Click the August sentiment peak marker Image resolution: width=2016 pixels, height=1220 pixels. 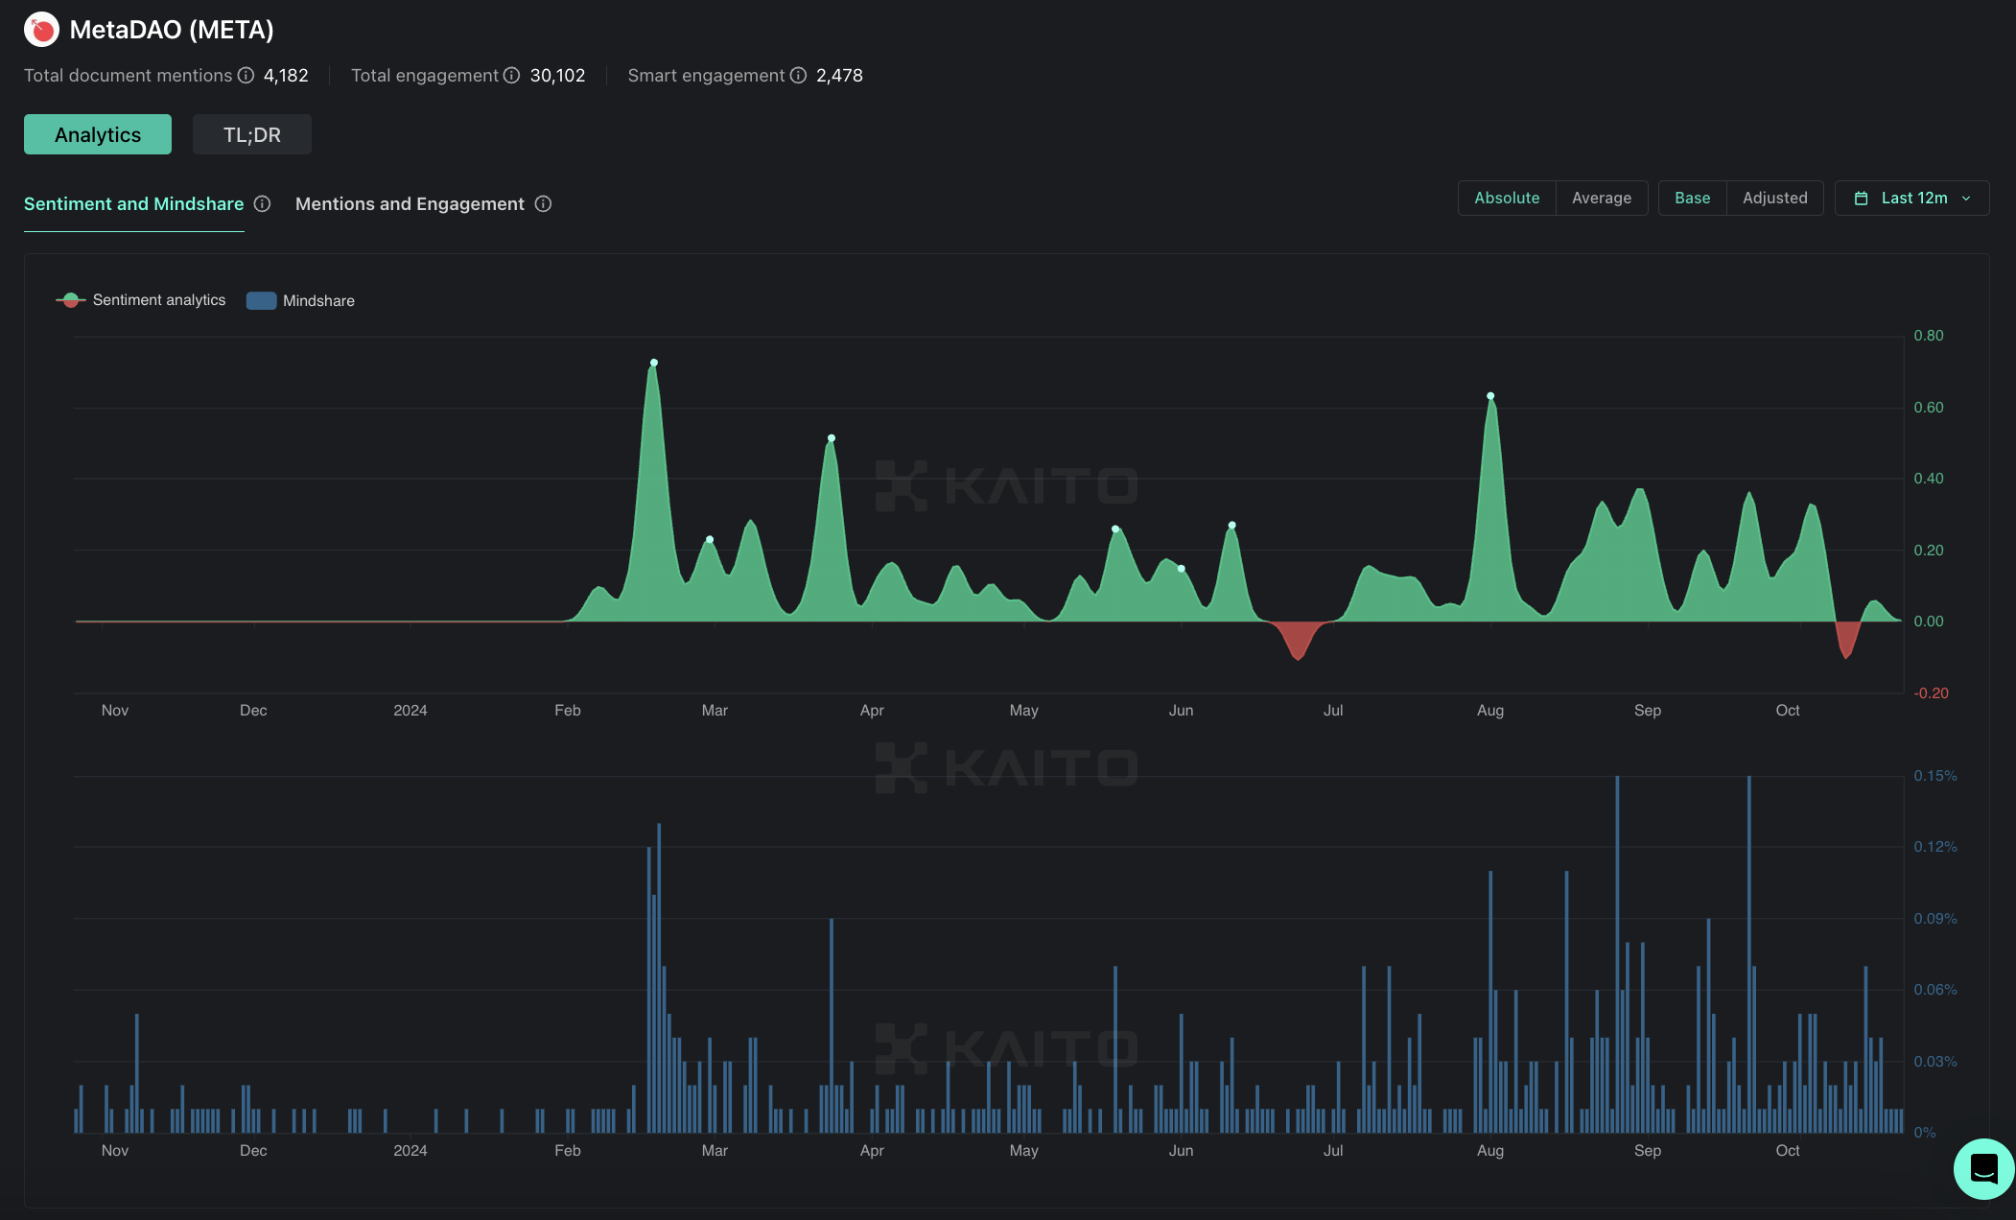click(x=1490, y=396)
